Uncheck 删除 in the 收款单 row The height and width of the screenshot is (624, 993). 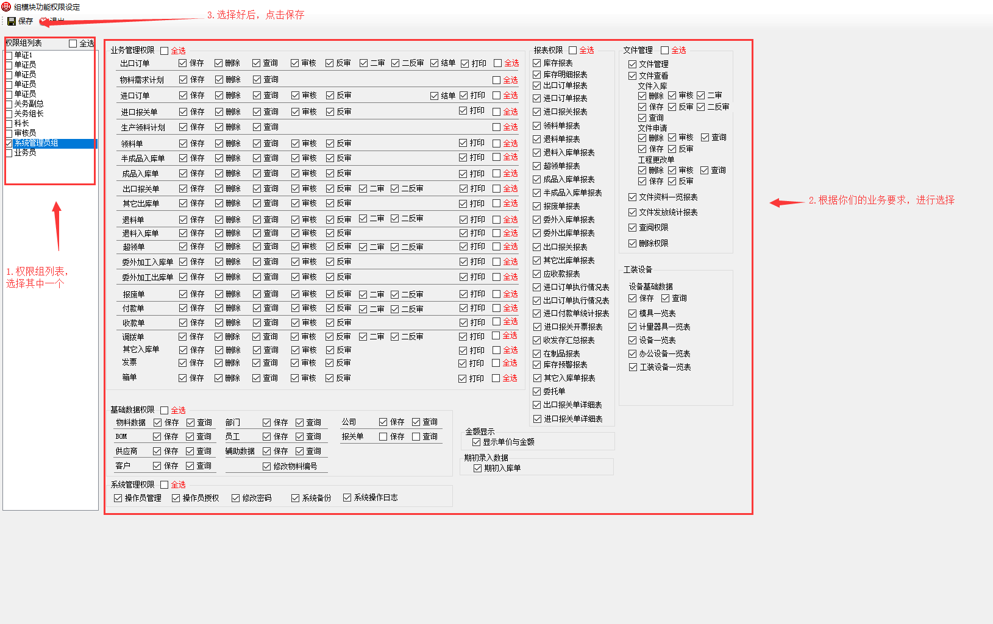pos(219,322)
